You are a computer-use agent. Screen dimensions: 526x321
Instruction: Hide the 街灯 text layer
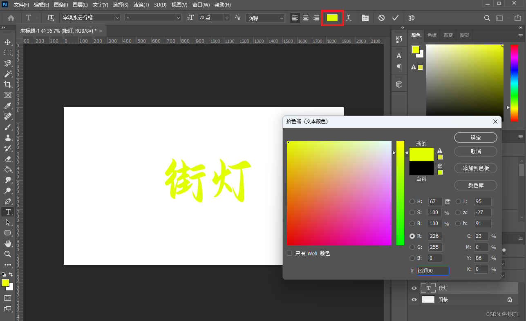(x=414, y=288)
